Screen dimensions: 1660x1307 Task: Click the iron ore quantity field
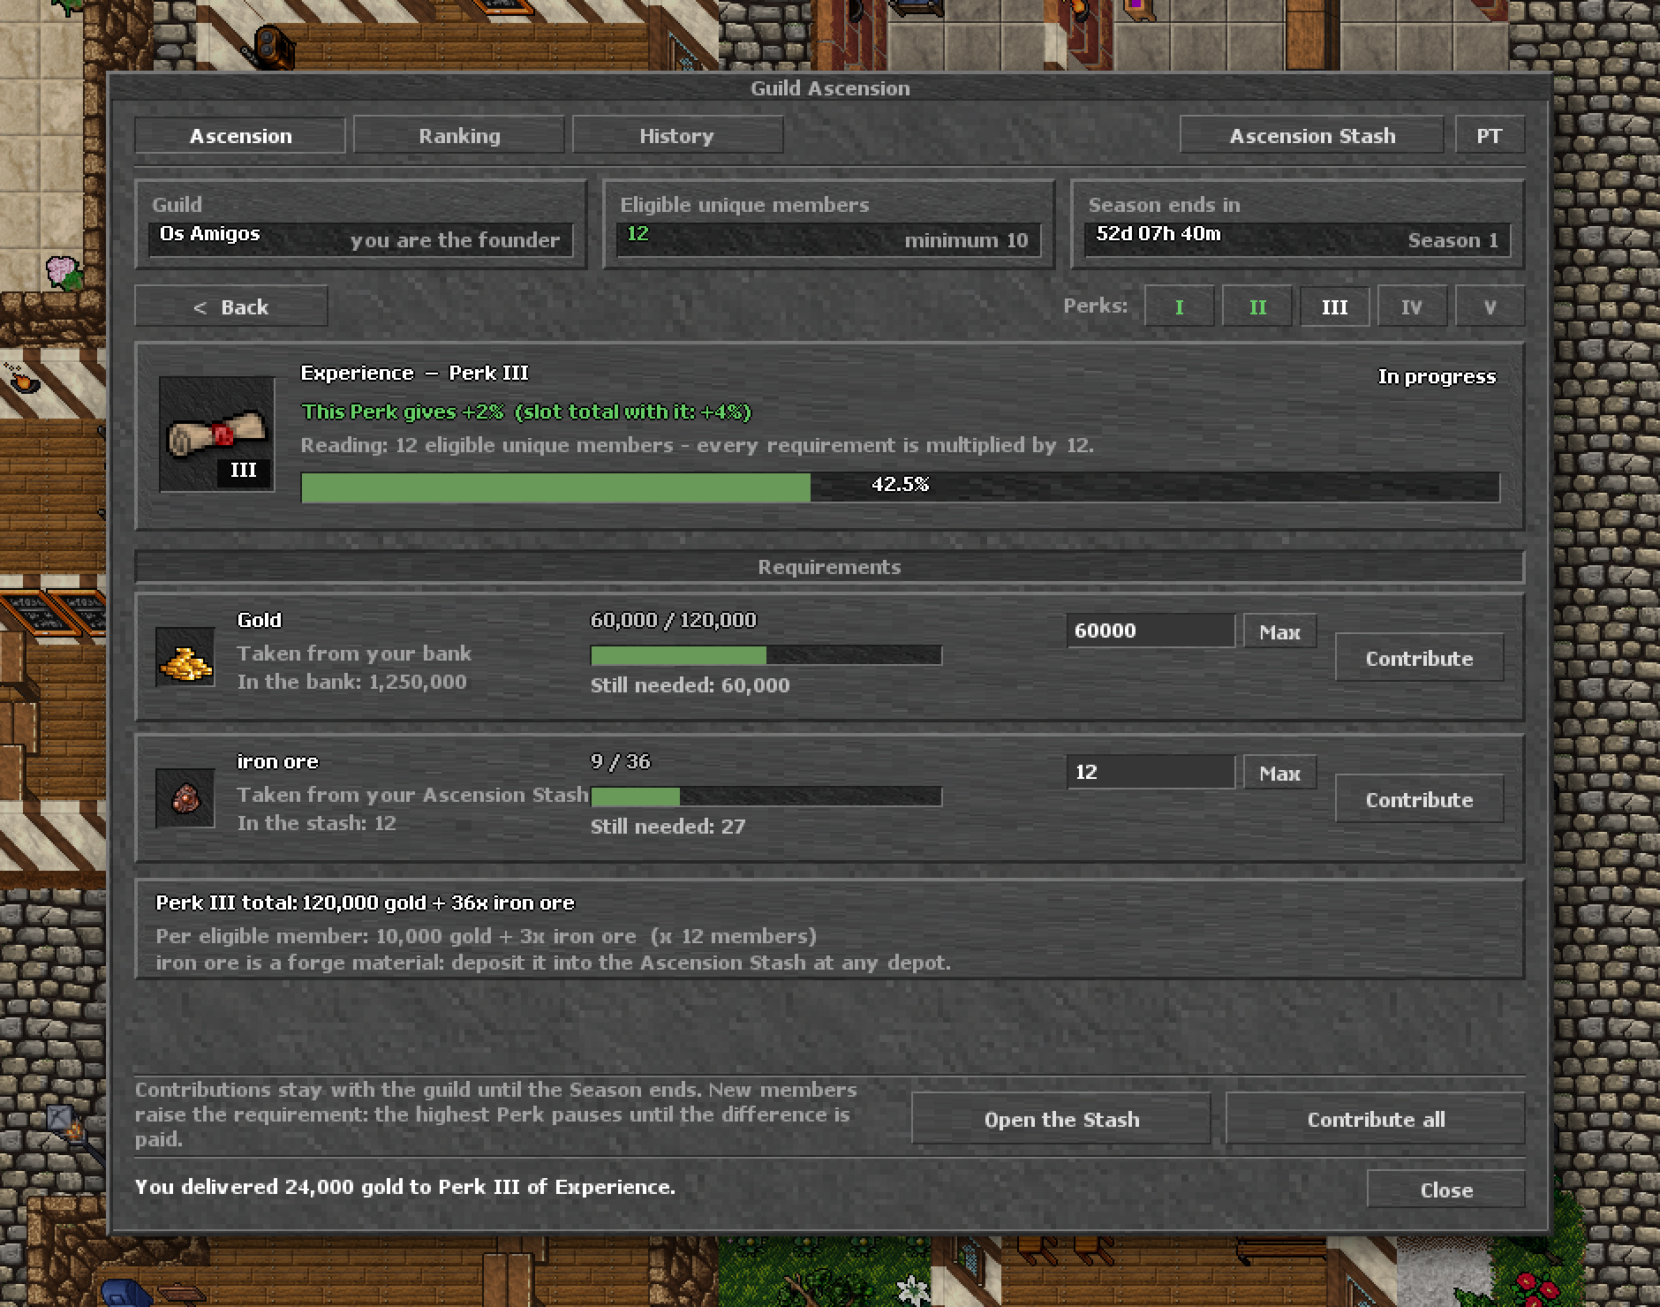1151,772
